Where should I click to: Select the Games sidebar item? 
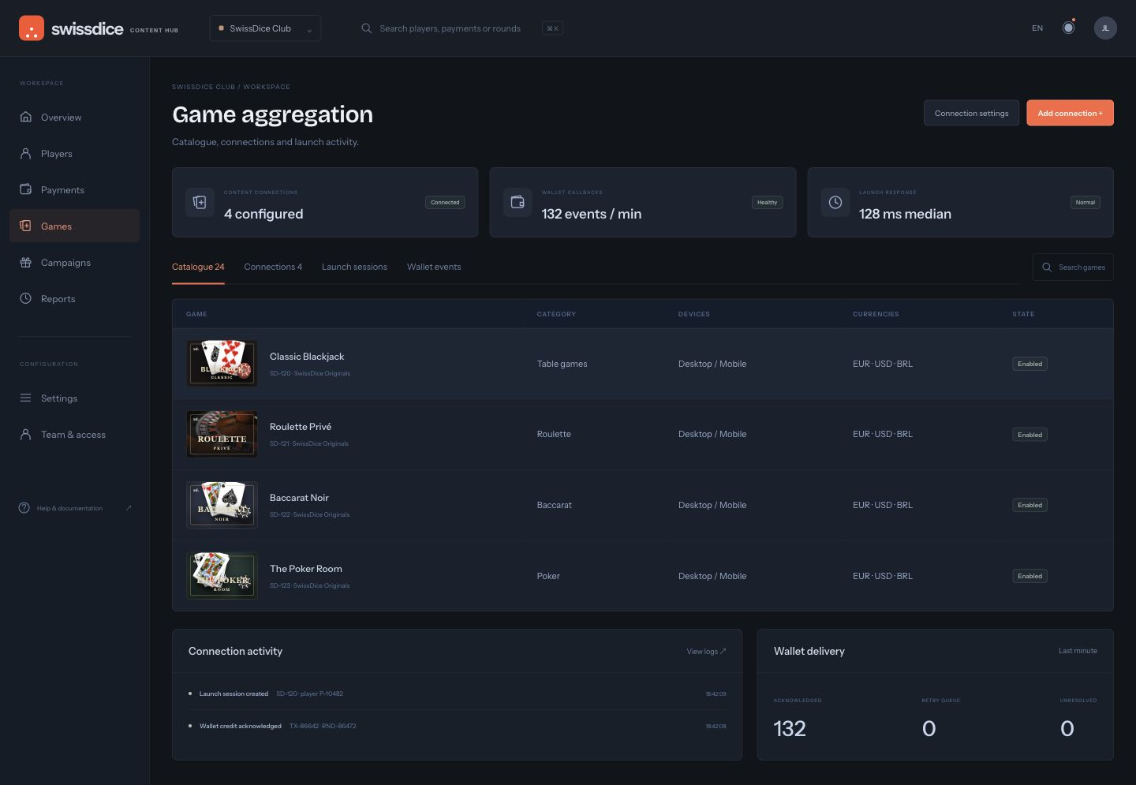(74, 226)
